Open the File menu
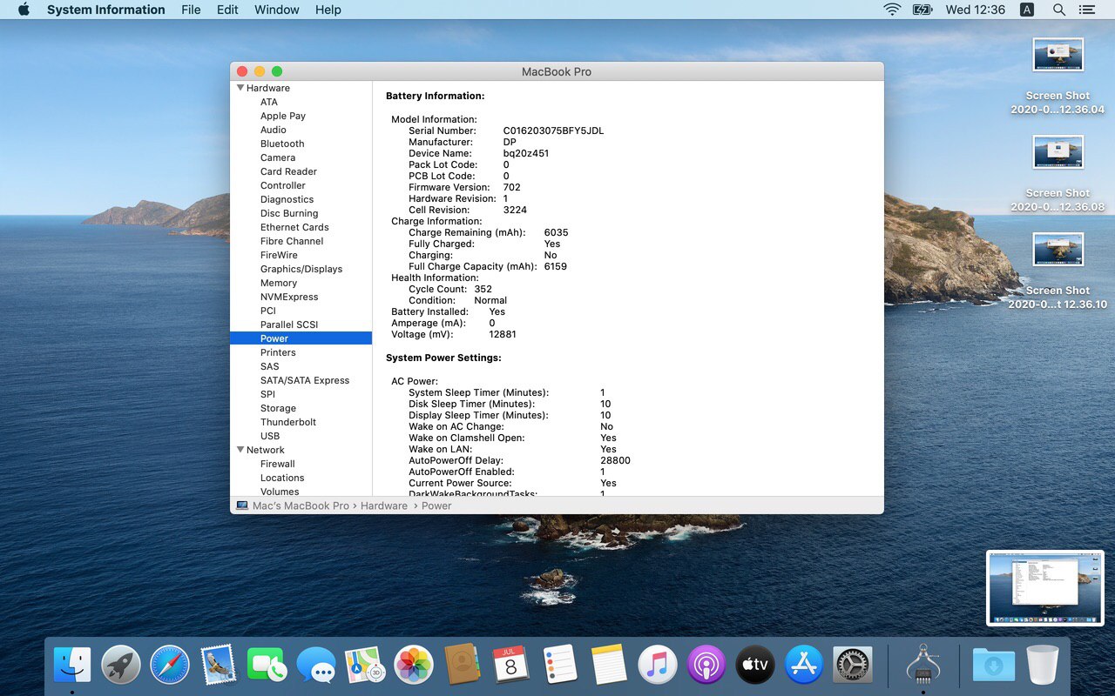 [x=191, y=10]
